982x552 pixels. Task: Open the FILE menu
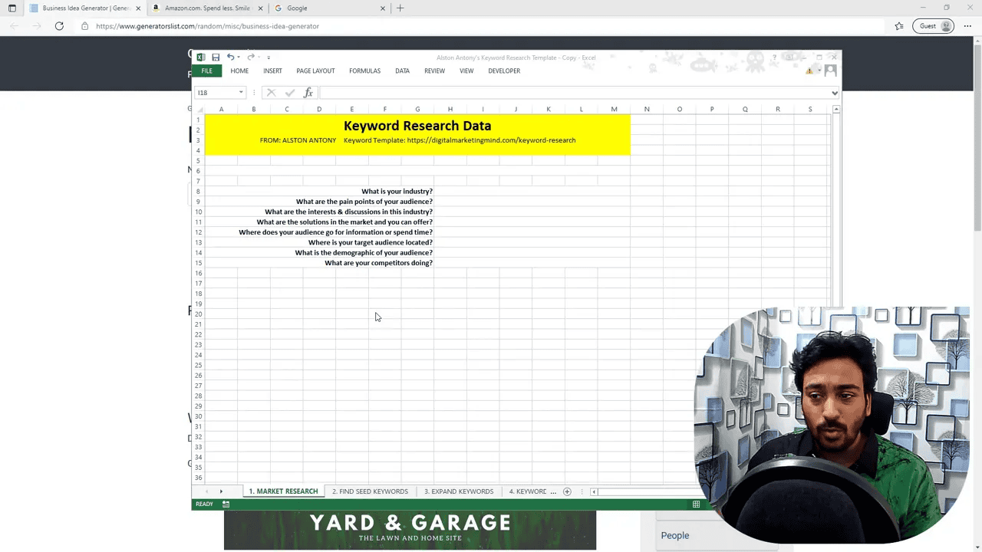(206, 71)
